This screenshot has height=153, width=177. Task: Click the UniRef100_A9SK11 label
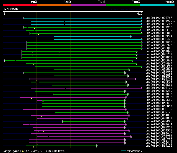click(159, 85)
